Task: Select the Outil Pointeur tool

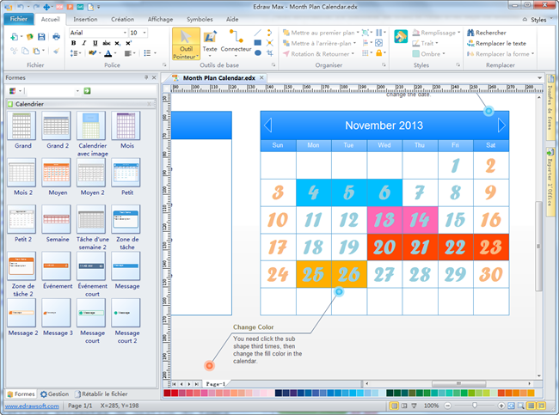Action: 186,44
